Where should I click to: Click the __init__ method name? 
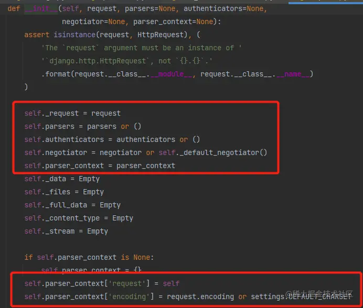tap(41, 9)
